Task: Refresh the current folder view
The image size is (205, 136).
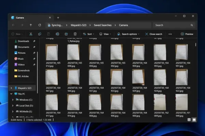Action: click(x=40, y=25)
